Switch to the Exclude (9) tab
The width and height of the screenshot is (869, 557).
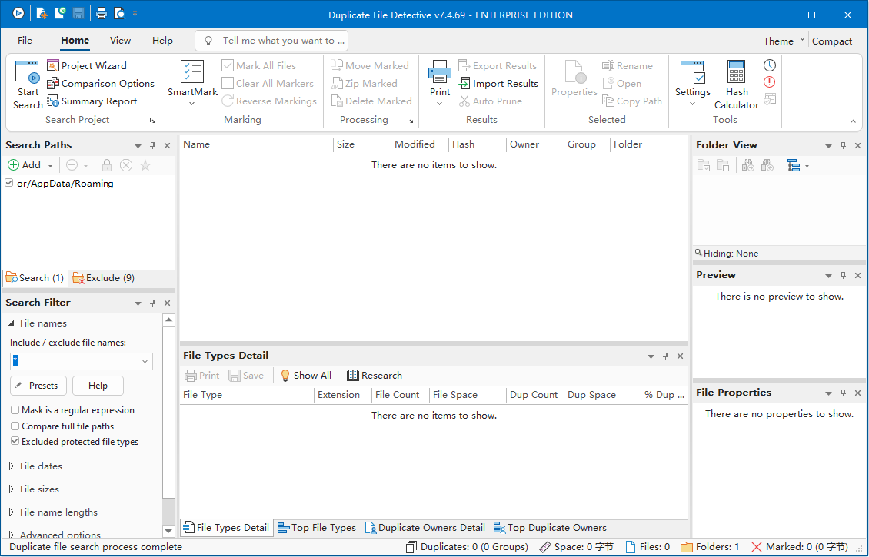(104, 278)
